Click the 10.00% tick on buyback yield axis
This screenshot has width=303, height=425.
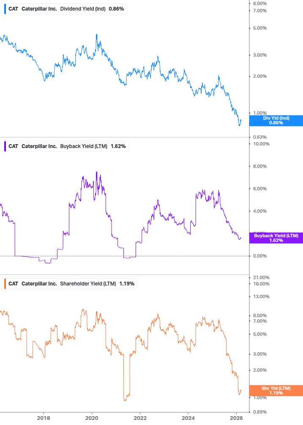click(x=261, y=144)
